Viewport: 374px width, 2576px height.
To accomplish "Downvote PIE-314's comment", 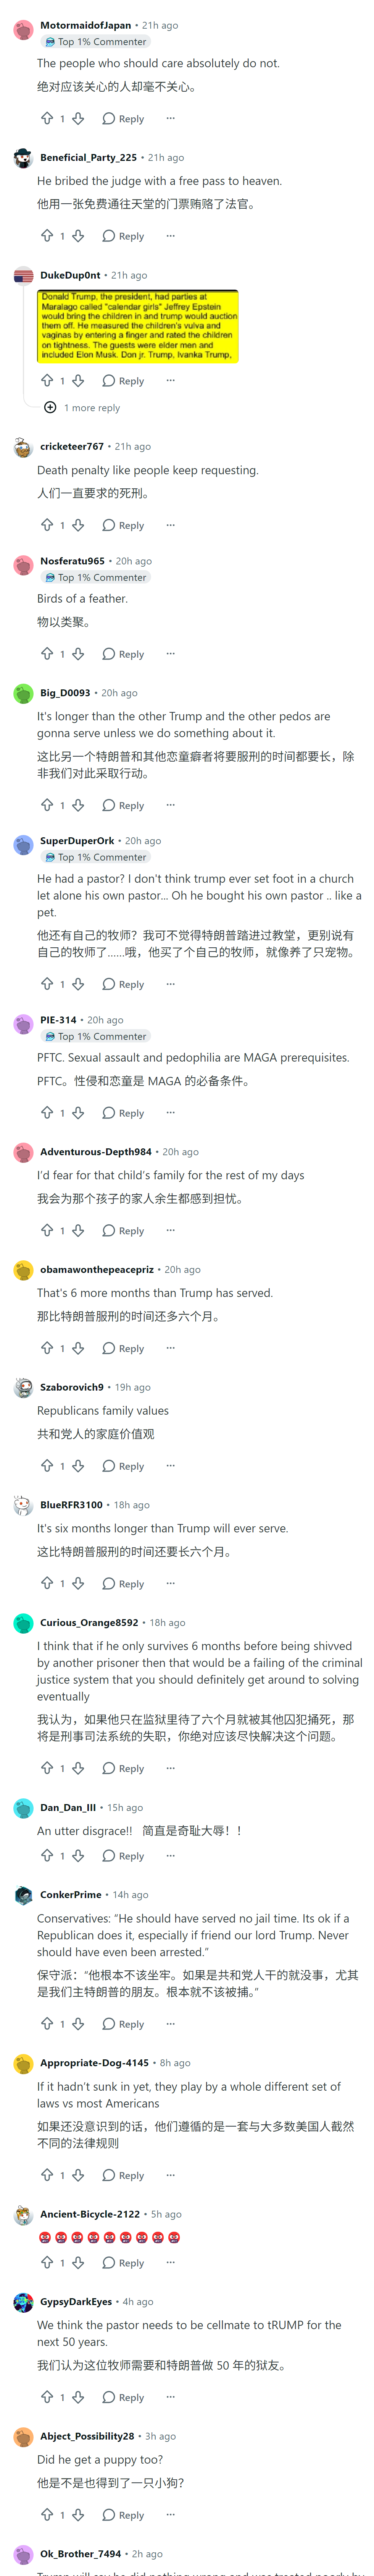I will point(78,1113).
